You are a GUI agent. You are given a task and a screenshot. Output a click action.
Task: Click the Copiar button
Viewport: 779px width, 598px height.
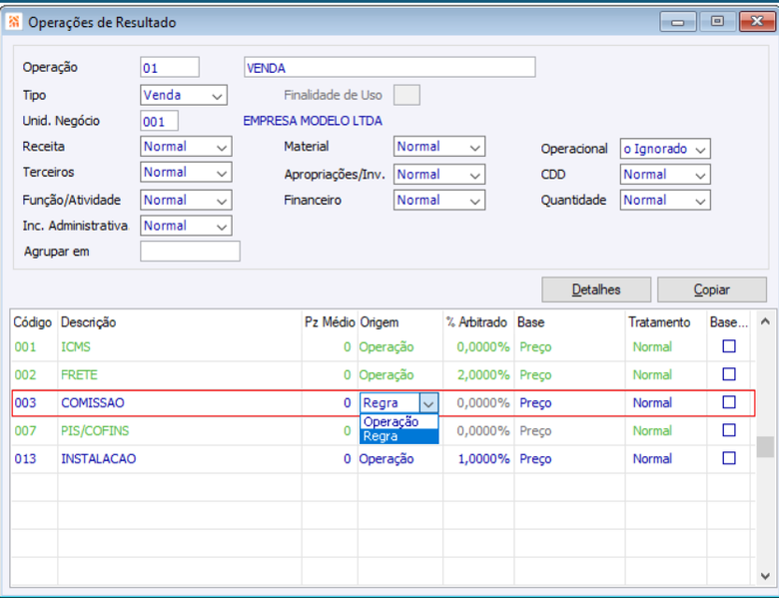click(x=712, y=290)
